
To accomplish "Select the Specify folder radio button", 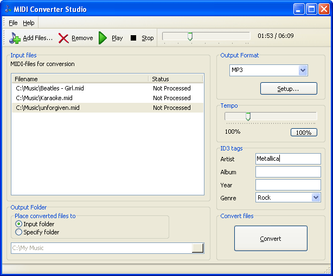I will tap(19, 232).
